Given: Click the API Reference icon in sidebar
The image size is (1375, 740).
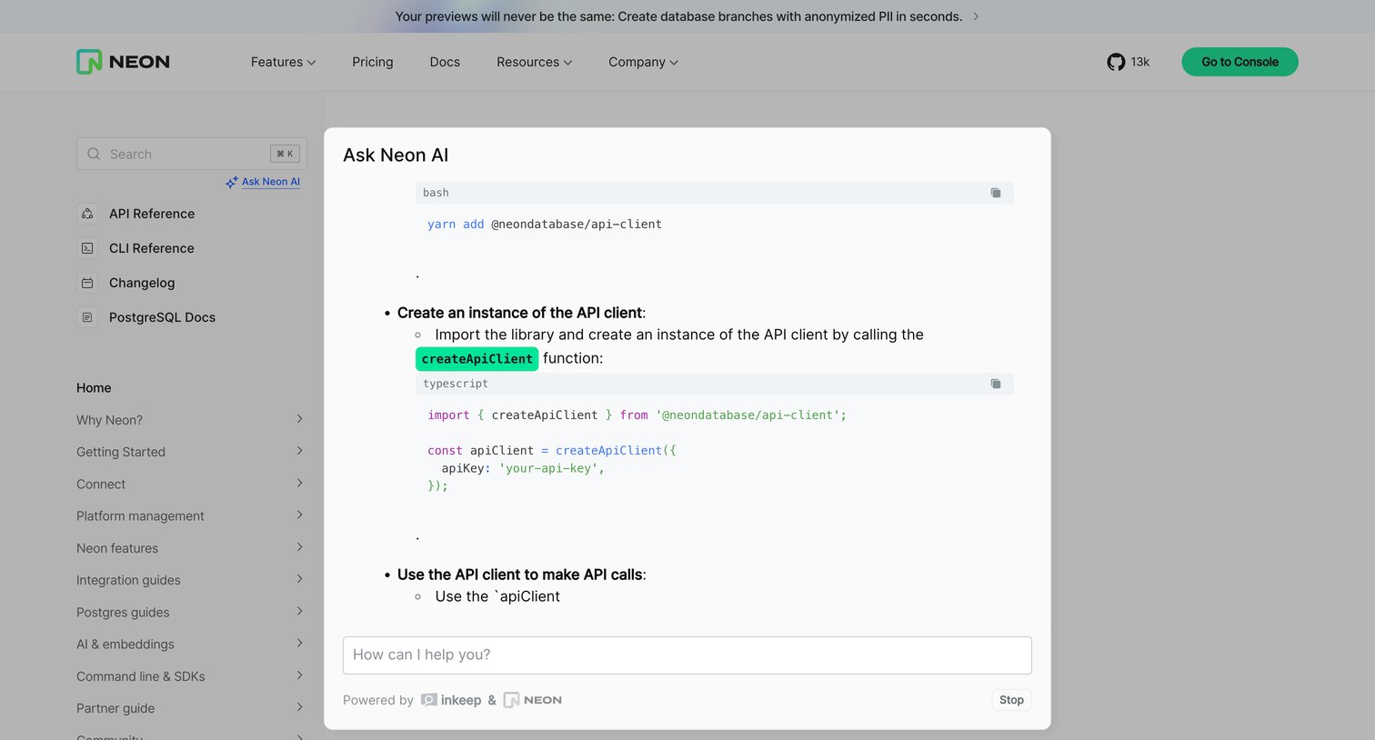Looking at the screenshot, I should 87,214.
